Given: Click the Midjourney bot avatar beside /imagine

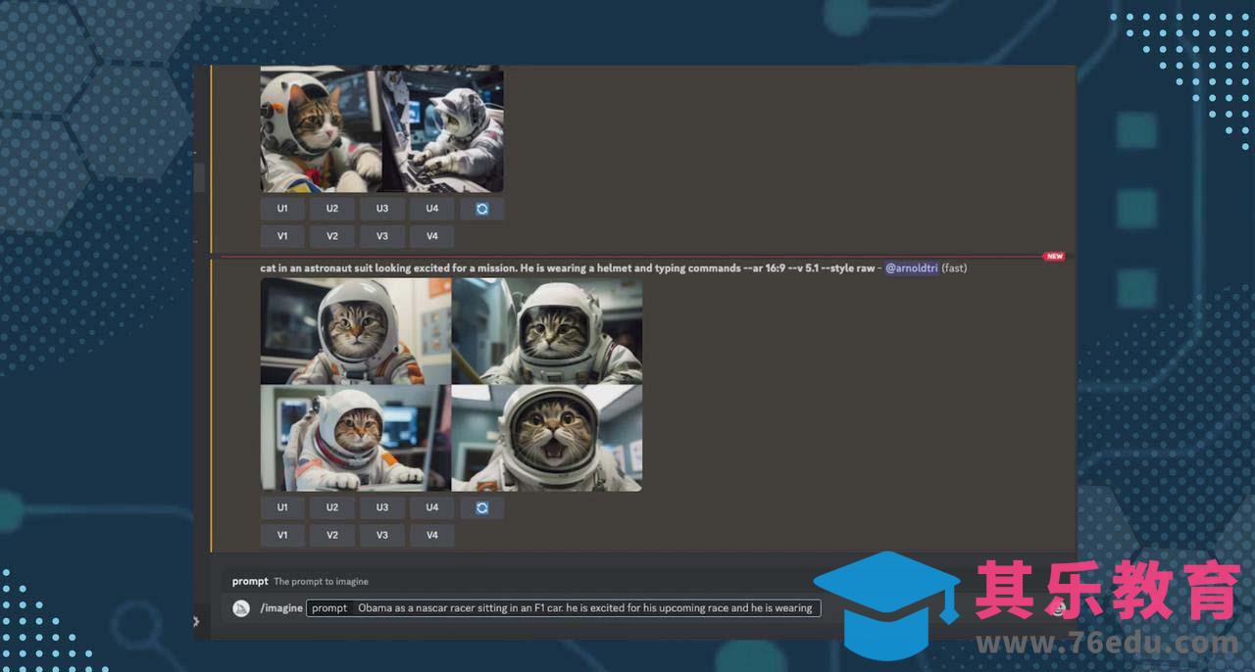Looking at the screenshot, I should (241, 608).
